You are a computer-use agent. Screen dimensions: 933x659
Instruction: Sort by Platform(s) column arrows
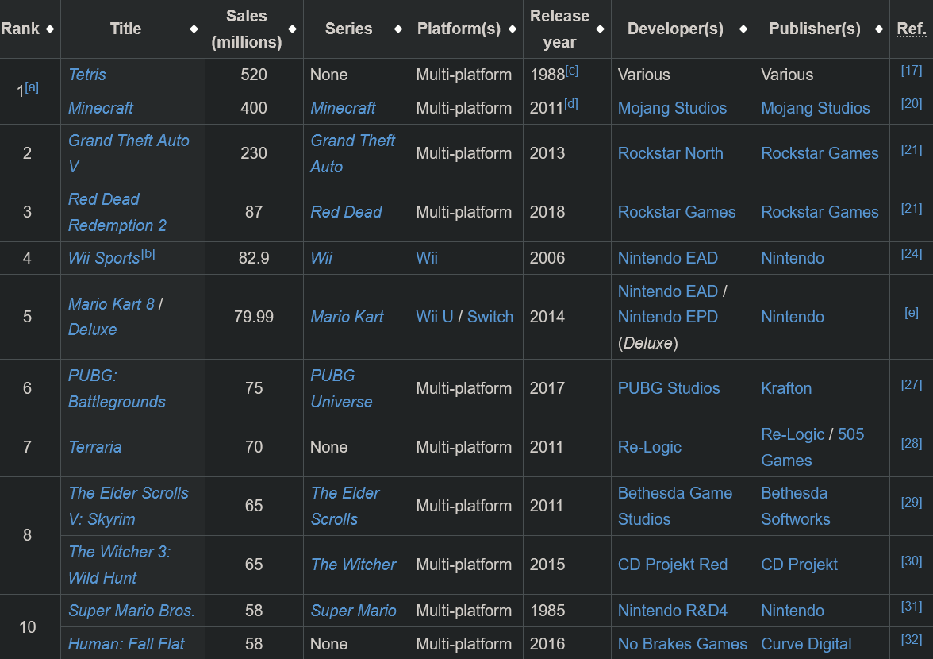click(x=513, y=29)
